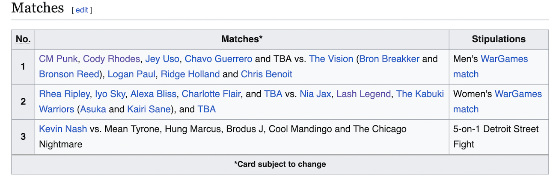Screen dimensions: 559x185
Task: Open Jey Uso's wiki page
Action: [162, 59]
